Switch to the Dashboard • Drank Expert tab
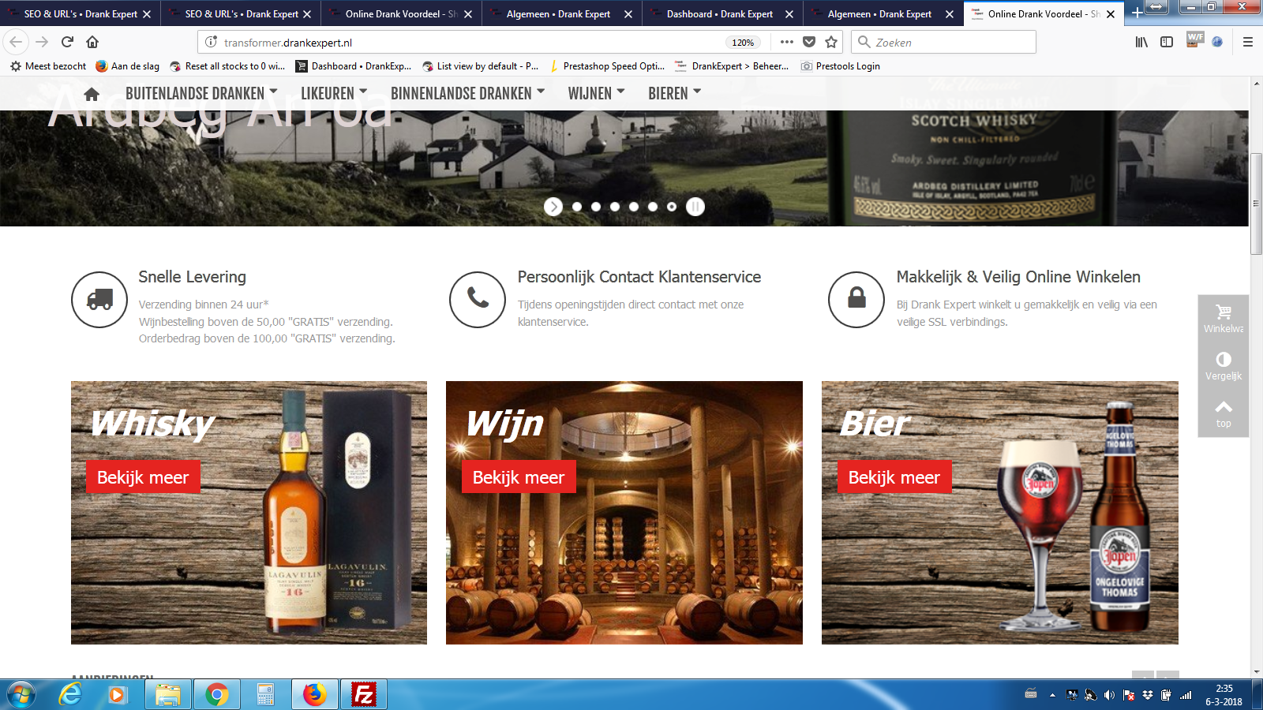This screenshot has width=1263, height=710. coord(719,14)
